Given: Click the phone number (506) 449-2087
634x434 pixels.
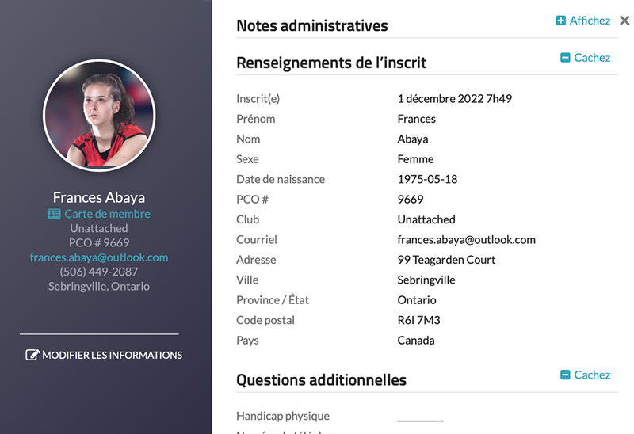Looking at the screenshot, I should 99,272.
